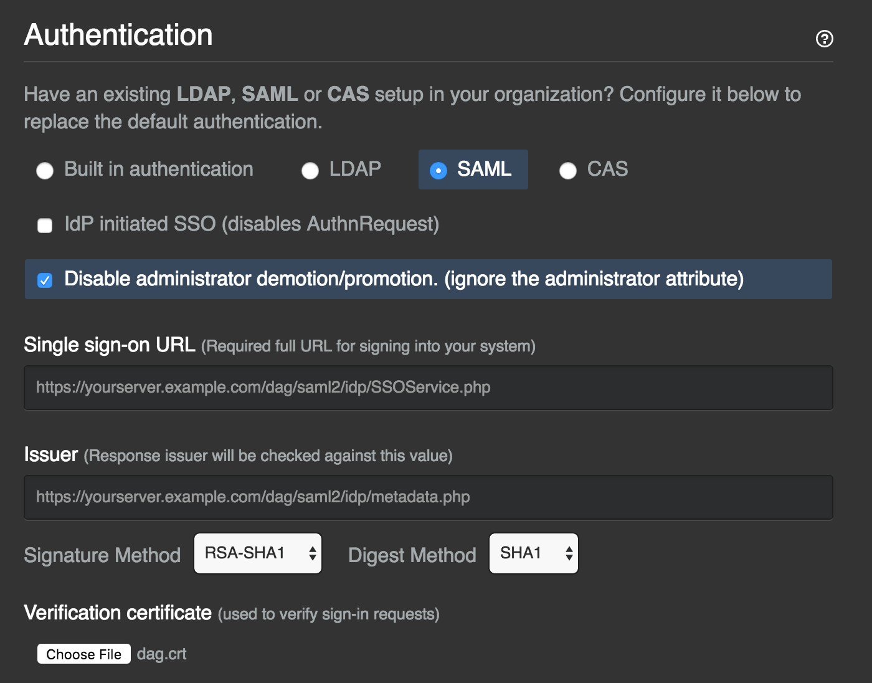This screenshot has width=872, height=683.
Task: Expand the RSA-SHA1 selection list
Action: point(257,553)
